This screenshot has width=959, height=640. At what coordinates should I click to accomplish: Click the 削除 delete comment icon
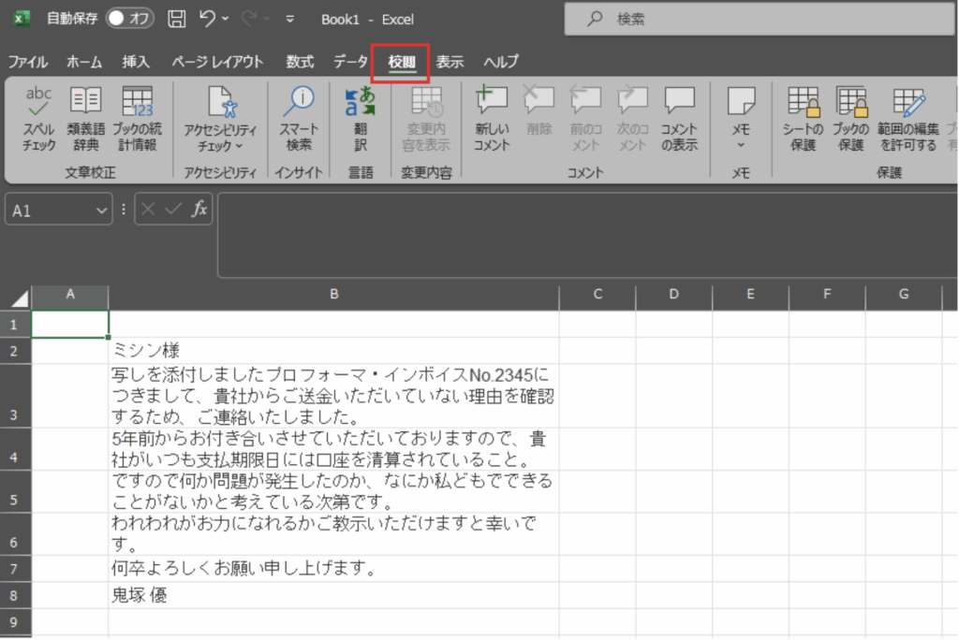[x=539, y=100]
